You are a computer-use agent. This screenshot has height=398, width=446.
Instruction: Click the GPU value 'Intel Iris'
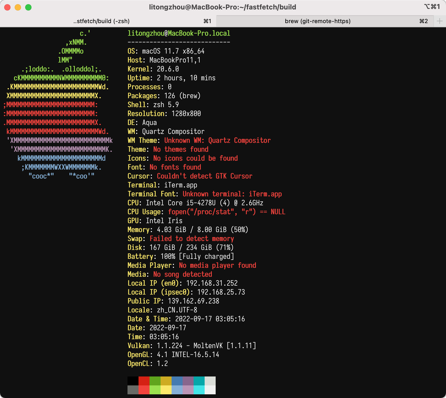(164, 221)
